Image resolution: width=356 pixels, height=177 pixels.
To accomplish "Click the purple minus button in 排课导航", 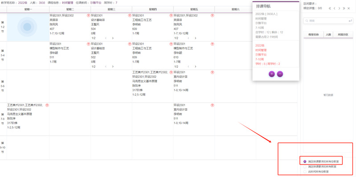I will pos(280,74).
